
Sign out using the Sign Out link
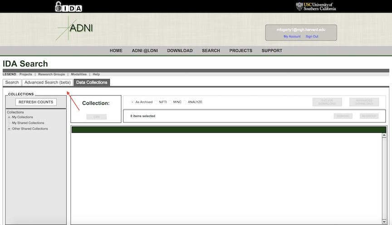click(312, 37)
